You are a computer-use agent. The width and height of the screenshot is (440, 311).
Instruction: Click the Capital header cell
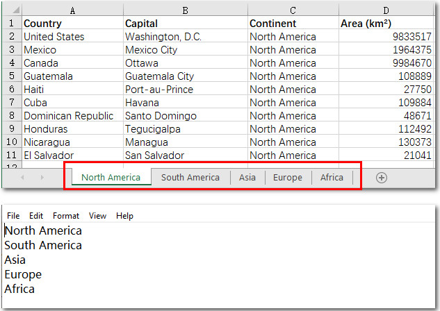coord(185,23)
